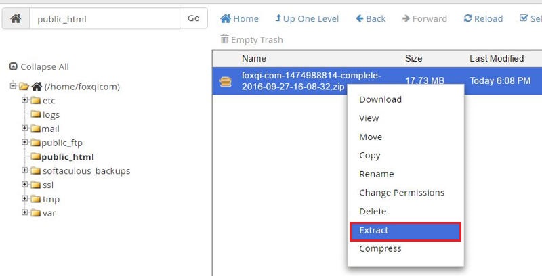
Task: Open the softaculous_backups folder in the tree
Action: 87,171
